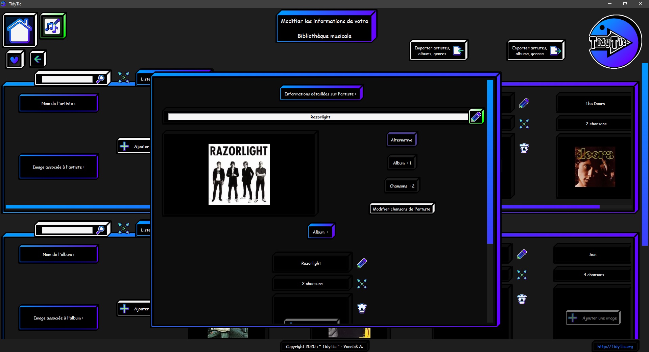Click the artists list horizontal scrollbar
This screenshot has width=649, height=352.
tap(550, 207)
